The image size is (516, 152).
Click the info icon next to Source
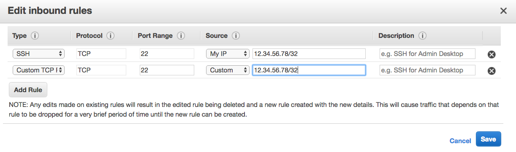[x=236, y=36]
